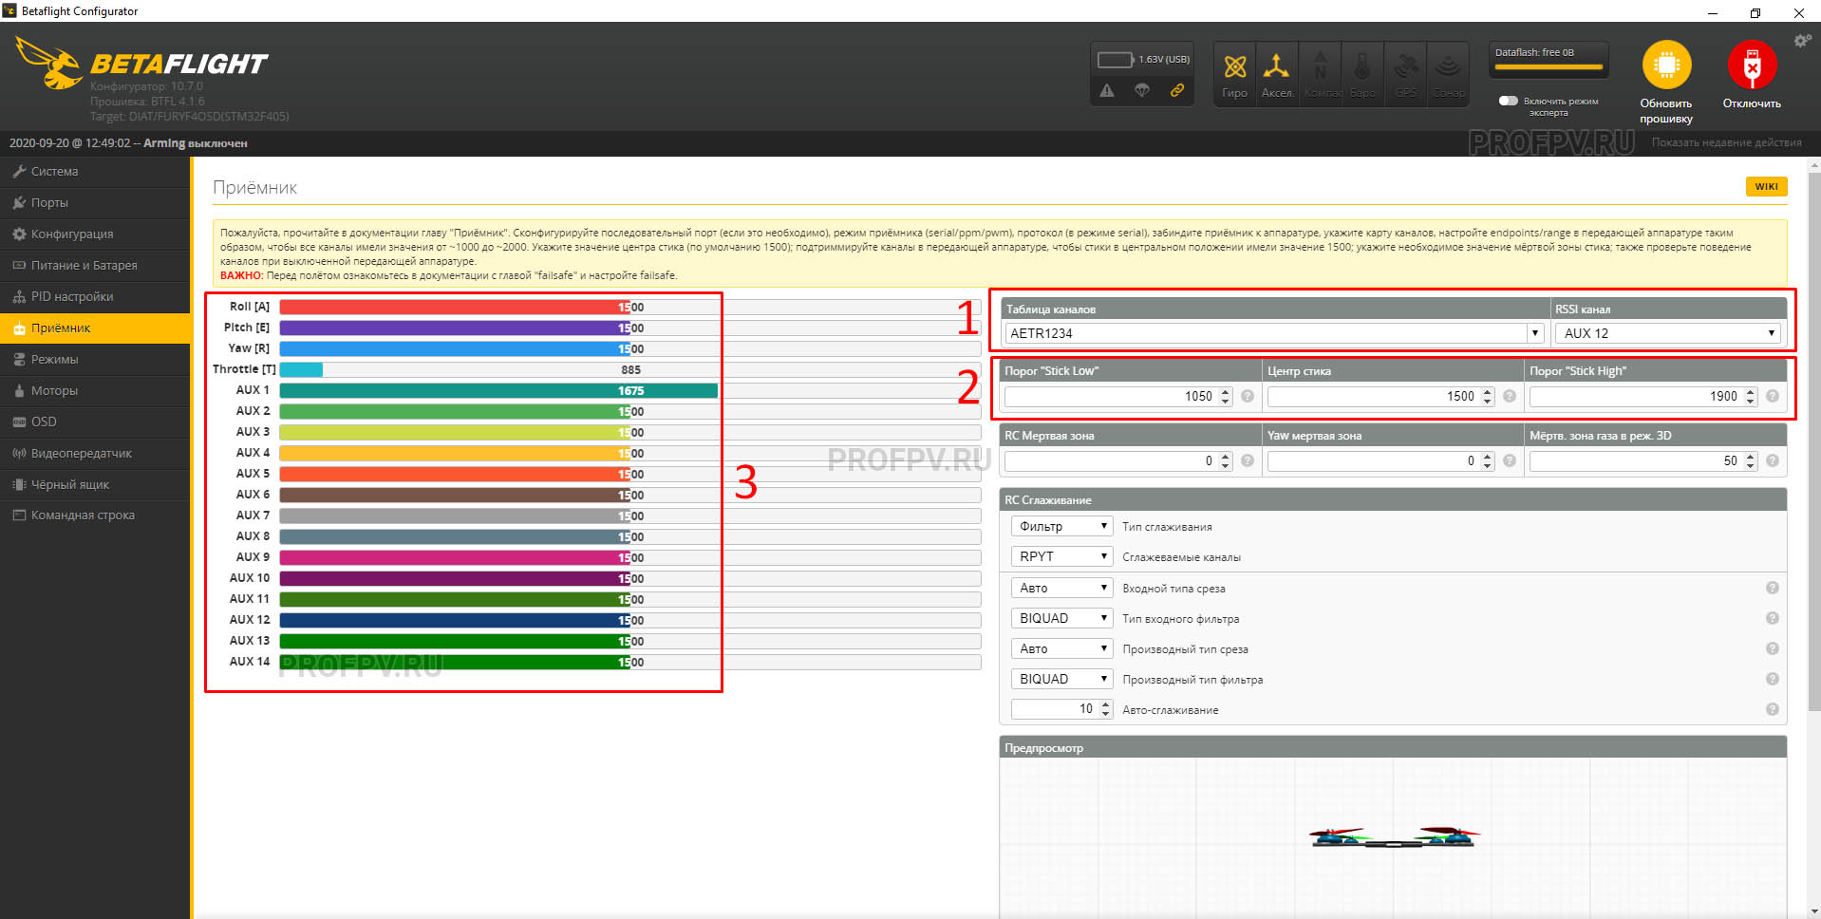Screen dimensions: 1821x919
Task: Open the derivative filter BIQUAD dropdown
Action: pos(1061,679)
